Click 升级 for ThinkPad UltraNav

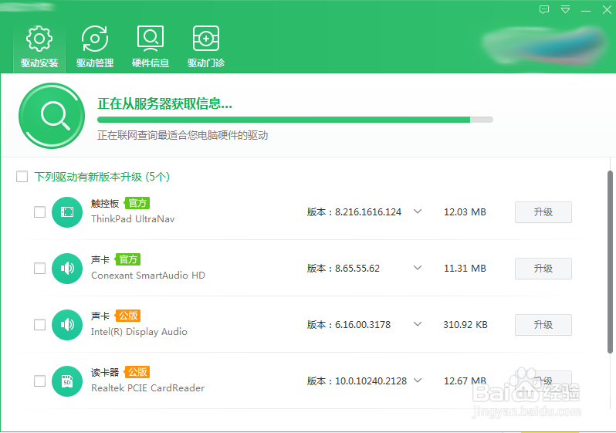543,212
